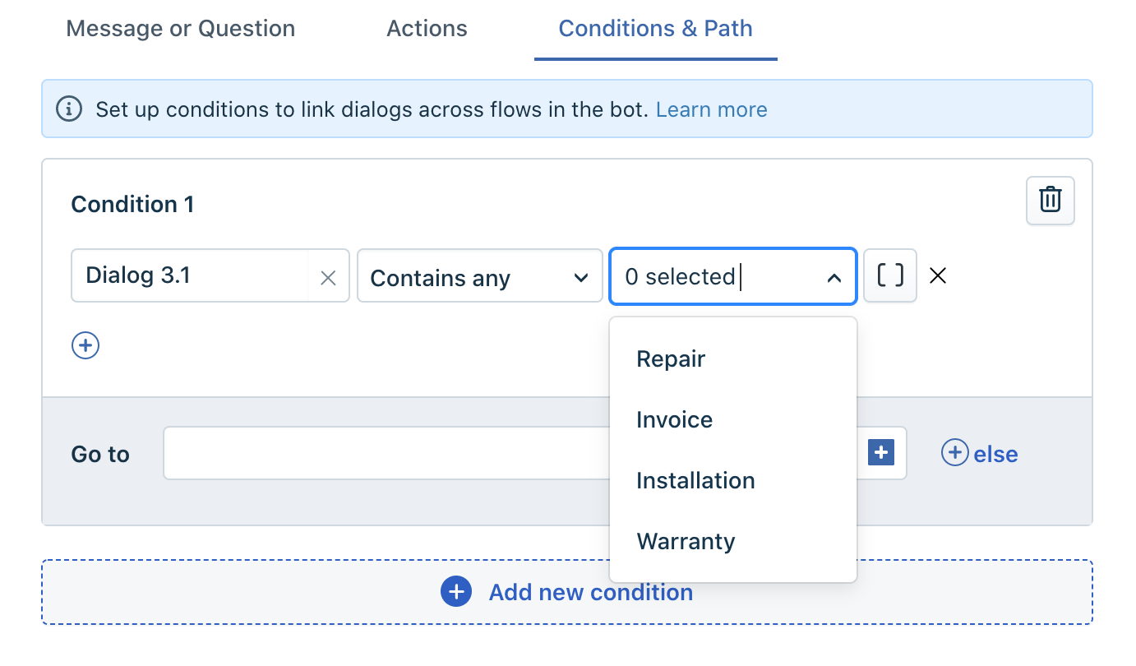The width and height of the screenshot is (1136, 666).
Task: Select the Warranty option
Action: (686, 541)
